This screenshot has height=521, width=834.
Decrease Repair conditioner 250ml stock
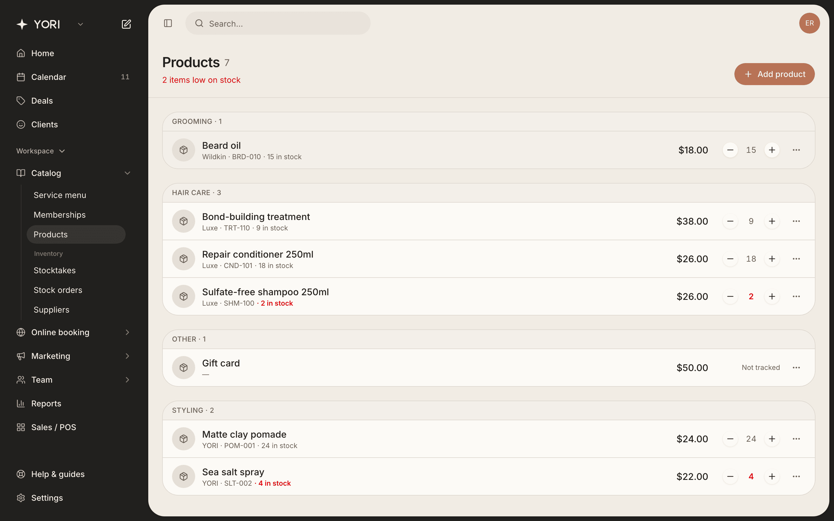click(730, 259)
